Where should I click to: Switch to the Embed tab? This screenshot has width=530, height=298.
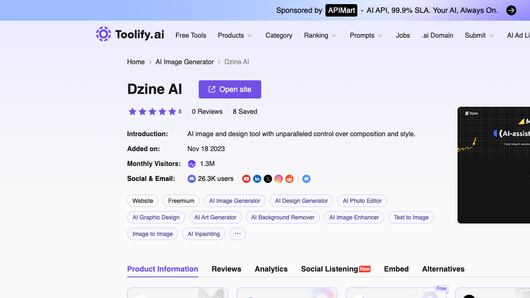point(396,269)
